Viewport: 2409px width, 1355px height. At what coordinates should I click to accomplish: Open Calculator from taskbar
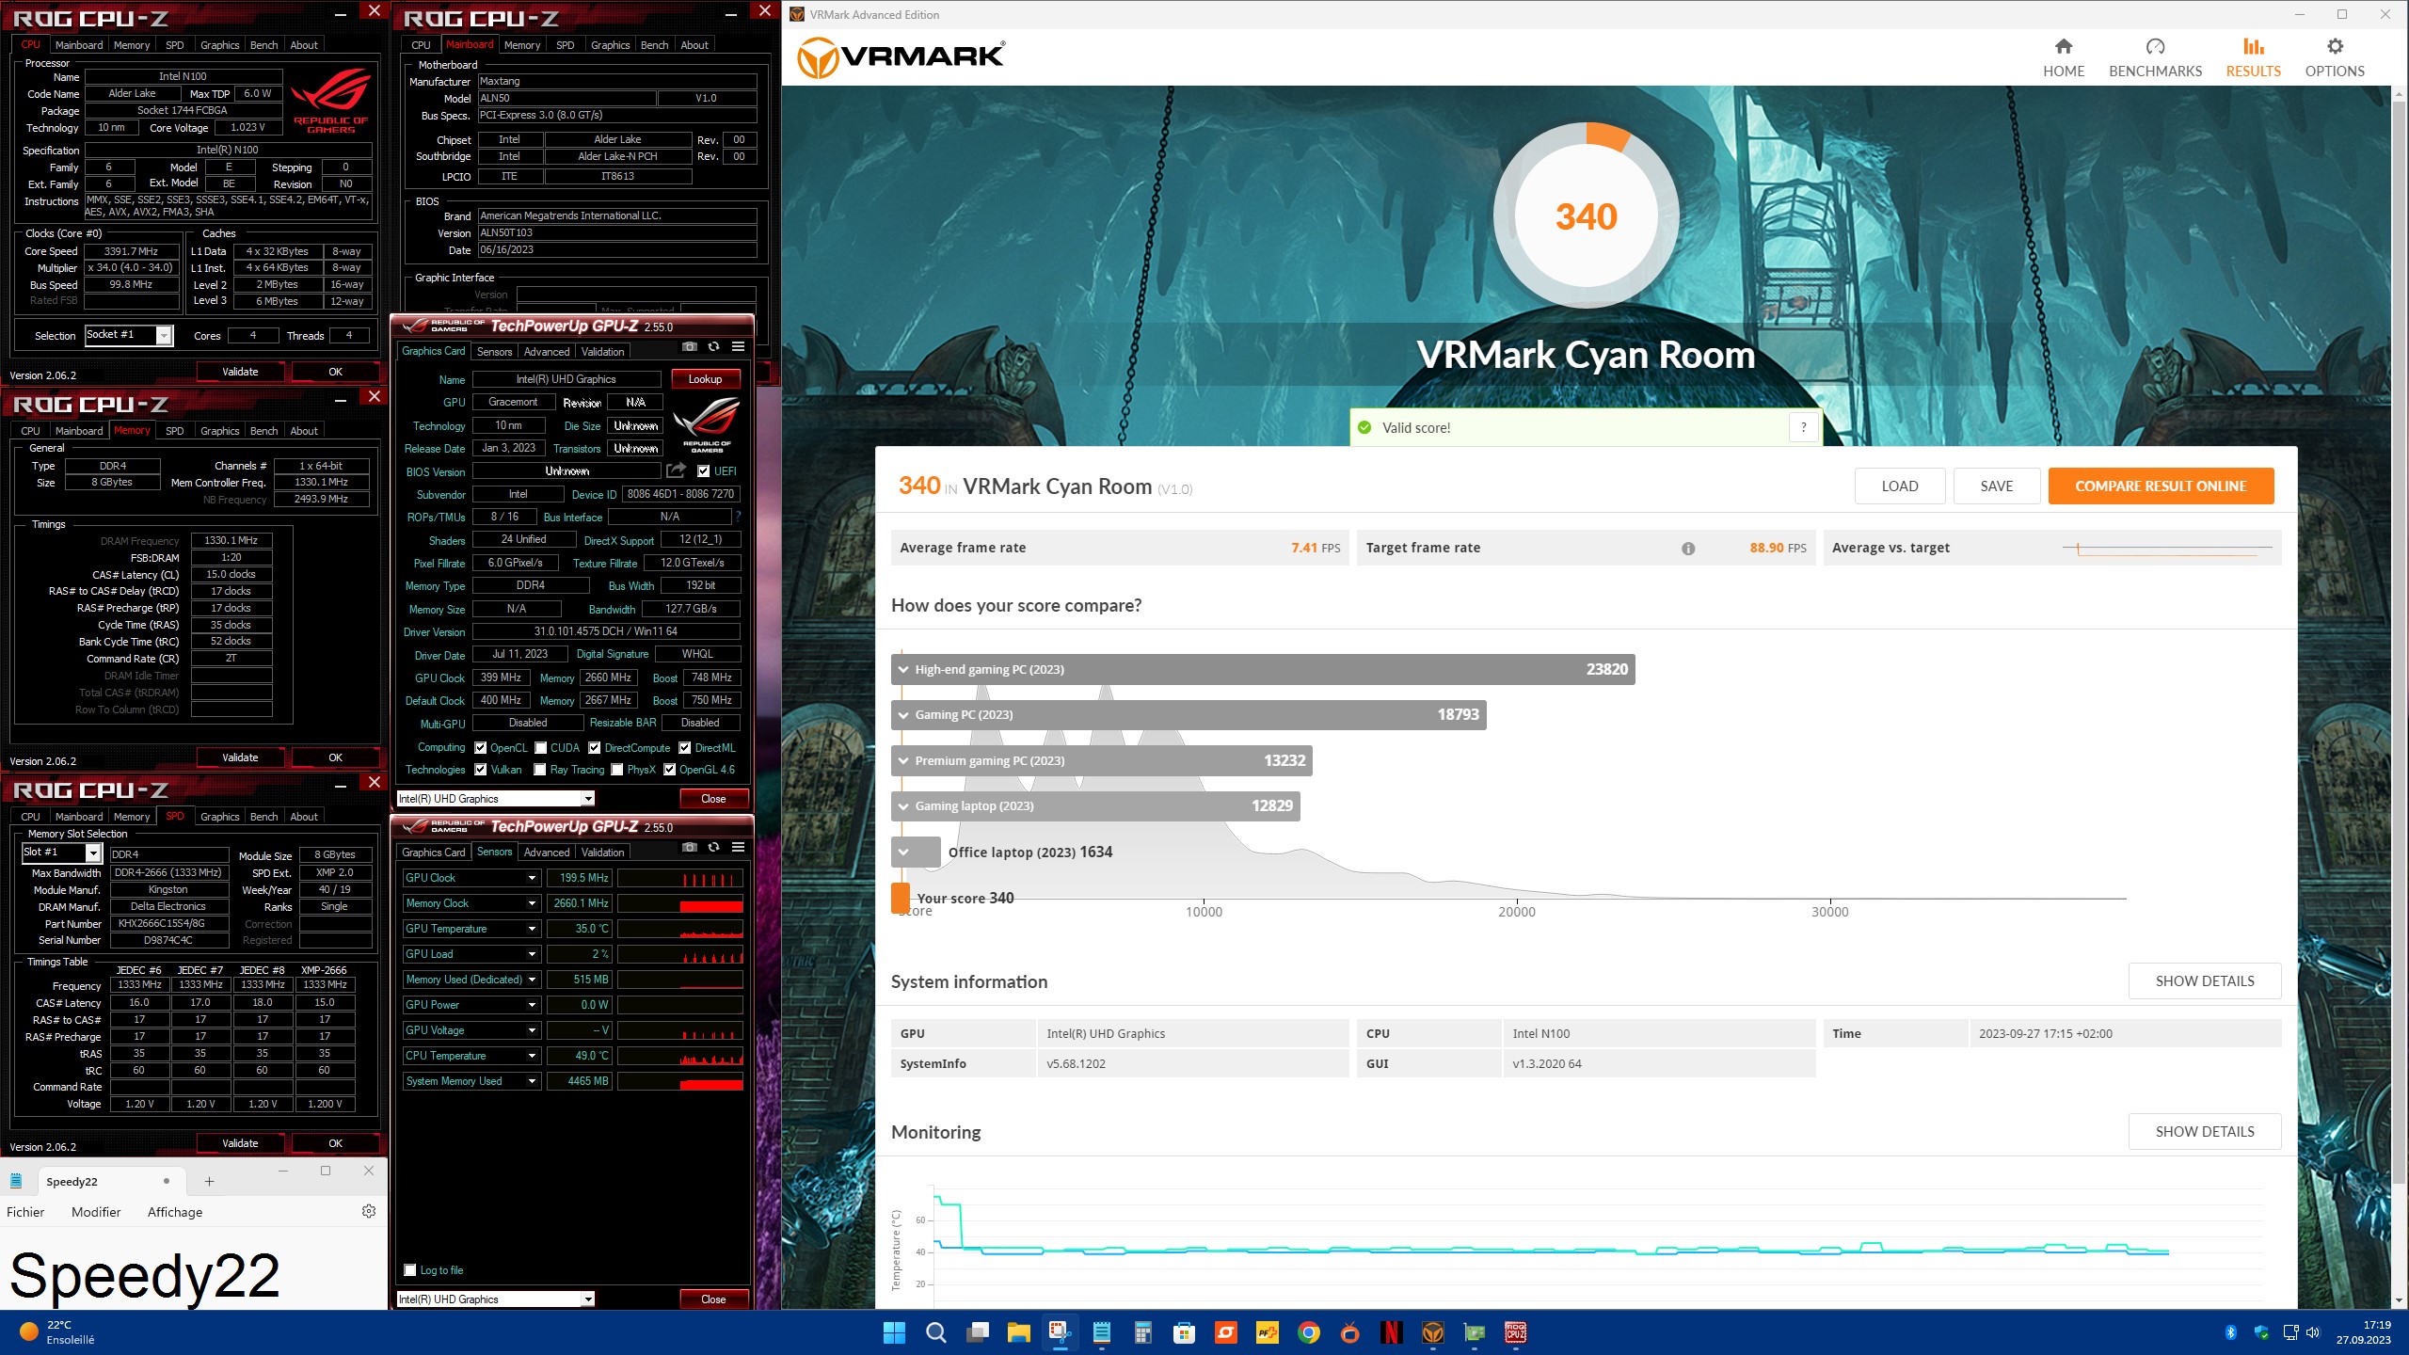(x=1143, y=1332)
